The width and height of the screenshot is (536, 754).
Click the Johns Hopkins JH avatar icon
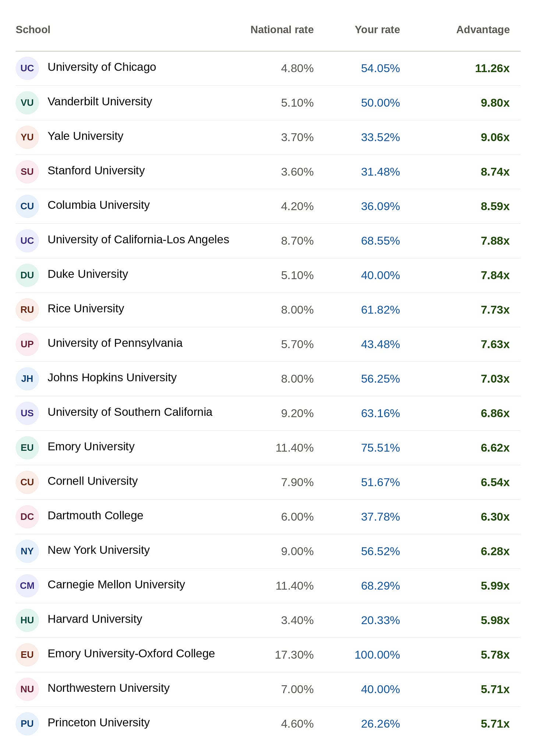pyautogui.click(x=27, y=379)
